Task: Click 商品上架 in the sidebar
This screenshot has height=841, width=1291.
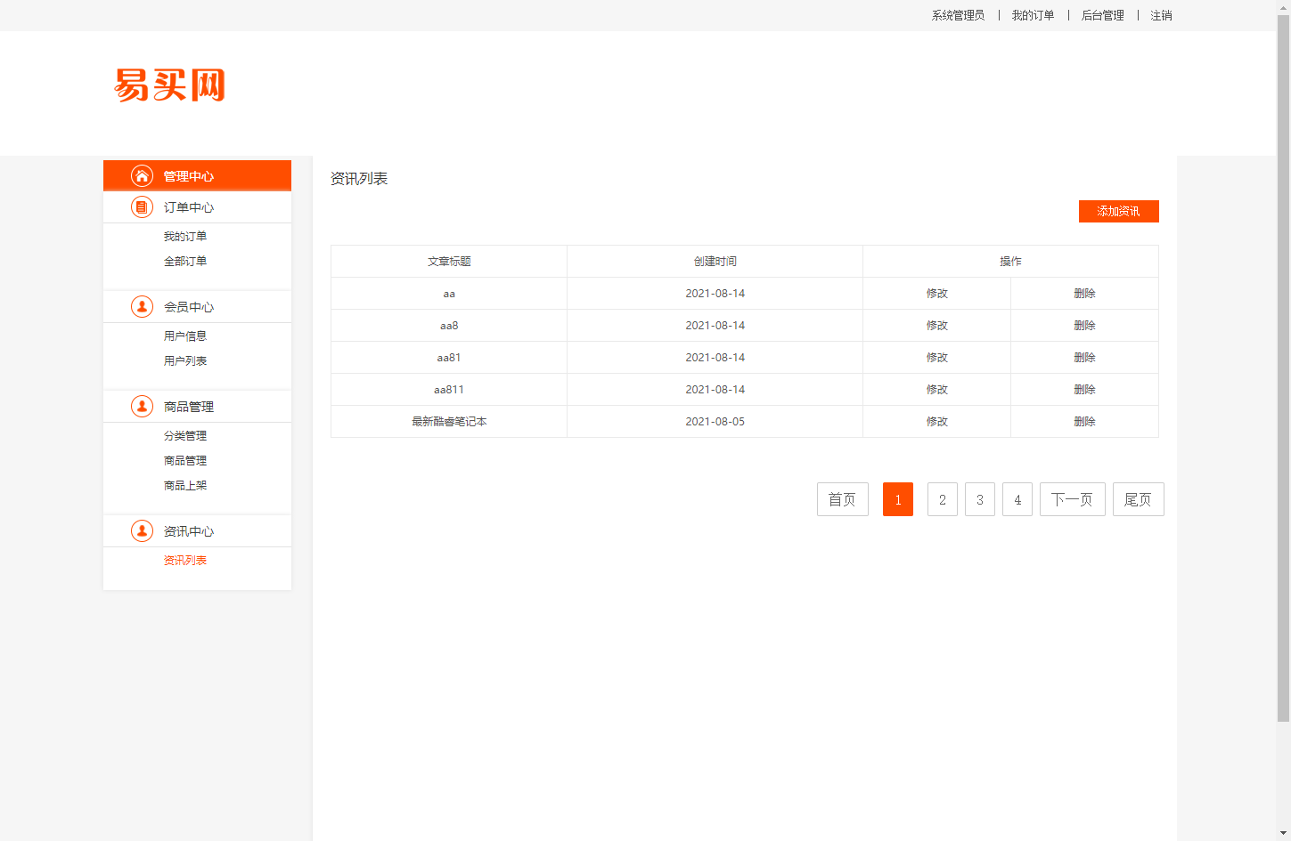Action: pos(184,485)
